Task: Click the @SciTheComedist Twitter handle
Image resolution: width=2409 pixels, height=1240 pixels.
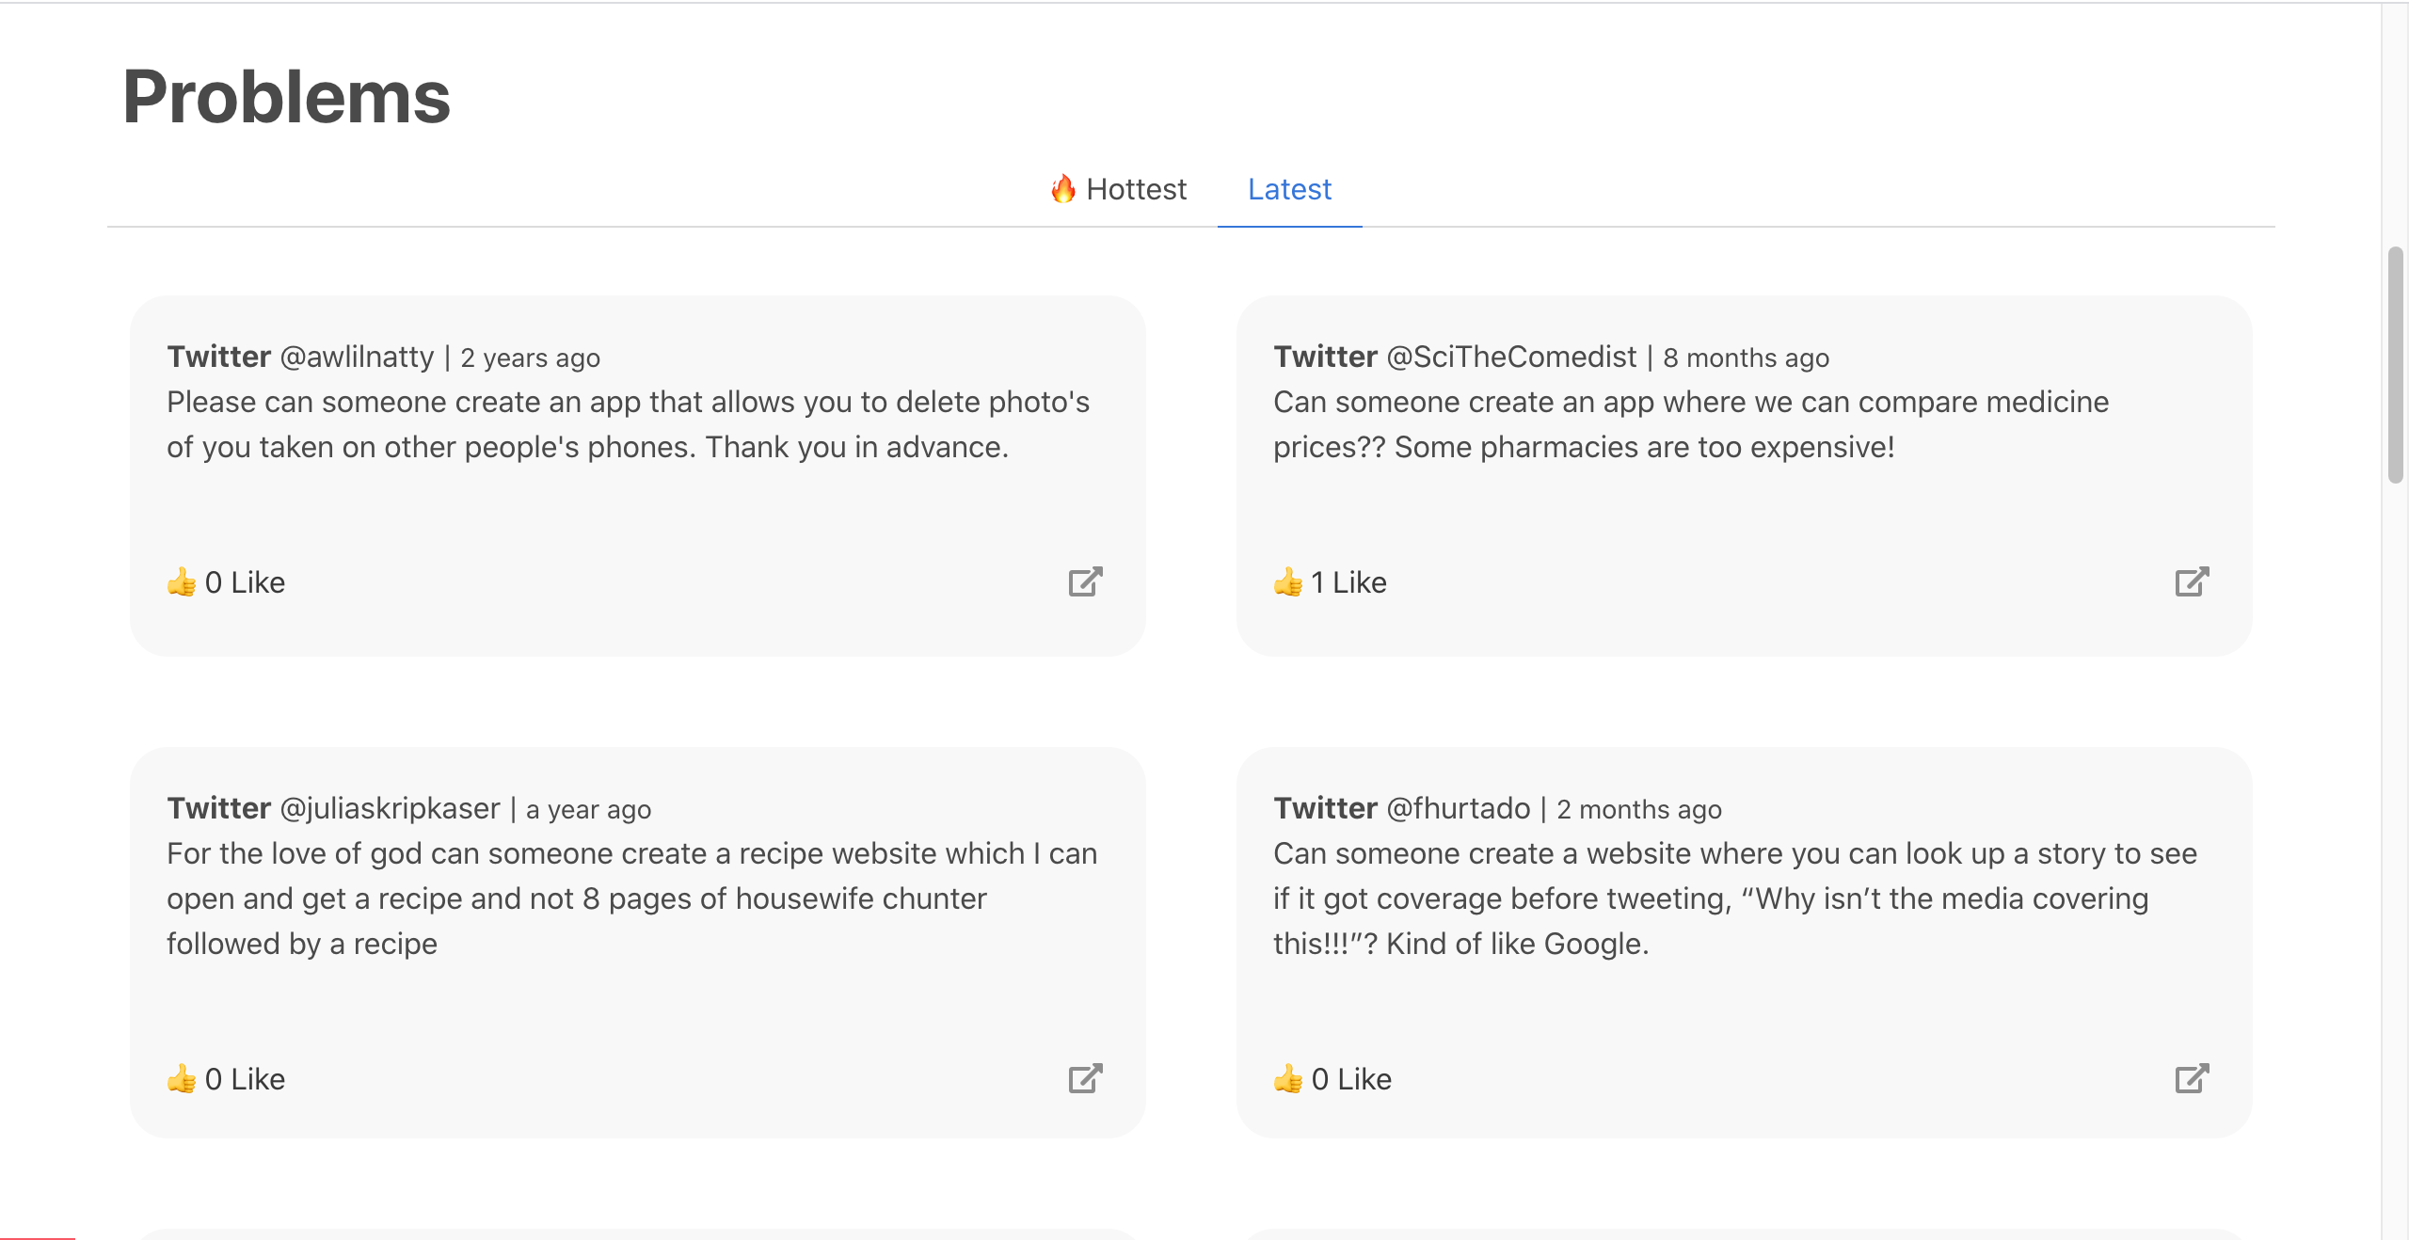Action: [x=1511, y=357]
